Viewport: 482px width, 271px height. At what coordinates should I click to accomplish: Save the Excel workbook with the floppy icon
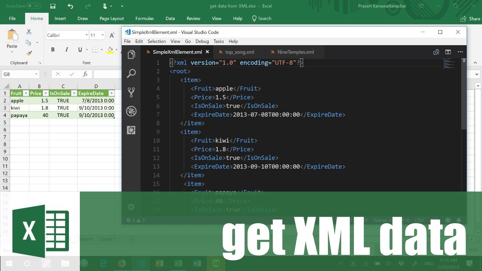pyautogui.click(x=53, y=6)
